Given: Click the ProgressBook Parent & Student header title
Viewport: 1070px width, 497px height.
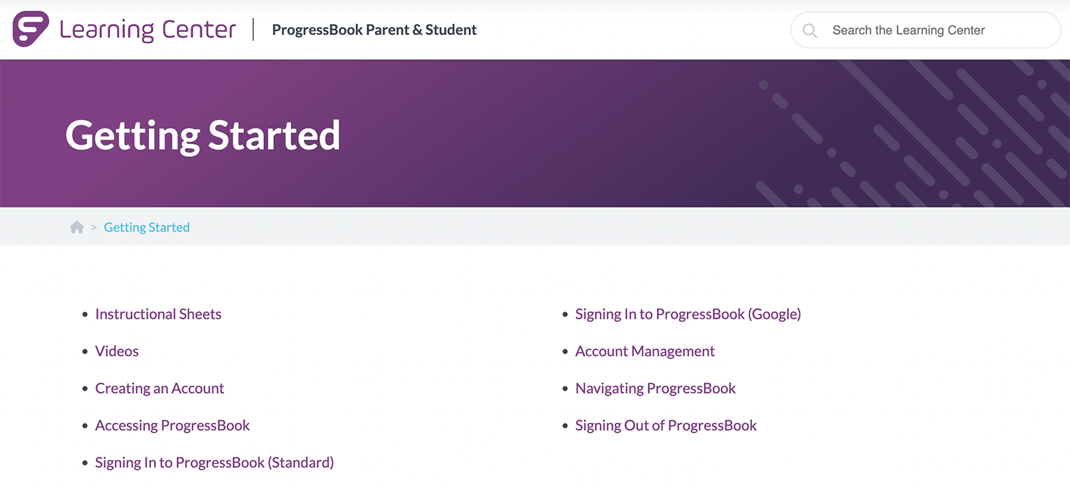Looking at the screenshot, I should (374, 30).
